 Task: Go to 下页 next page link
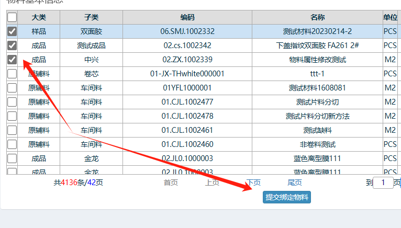tap(253, 183)
